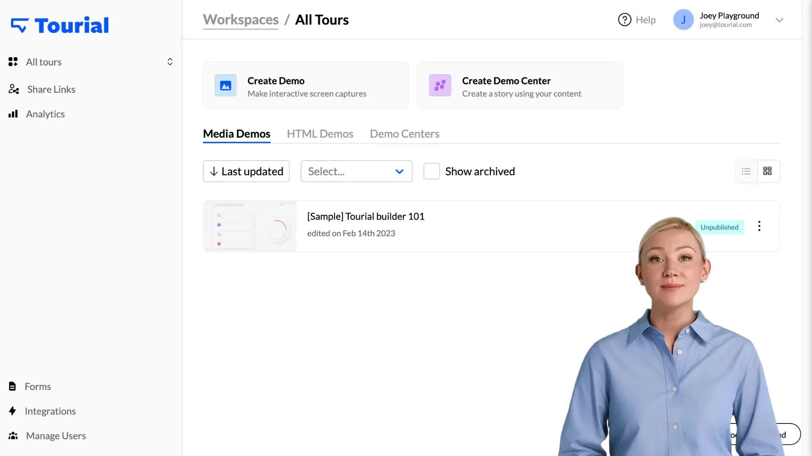812x456 pixels.
Task: Click the Tourial logo
Action: click(x=60, y=25)
